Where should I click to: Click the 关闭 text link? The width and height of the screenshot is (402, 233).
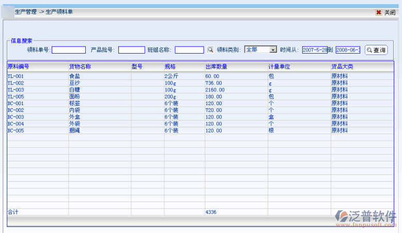(x=390, y=12)
